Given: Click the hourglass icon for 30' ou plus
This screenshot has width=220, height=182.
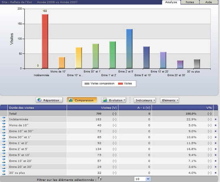Looking at the screenshot, I should (4, 173).
